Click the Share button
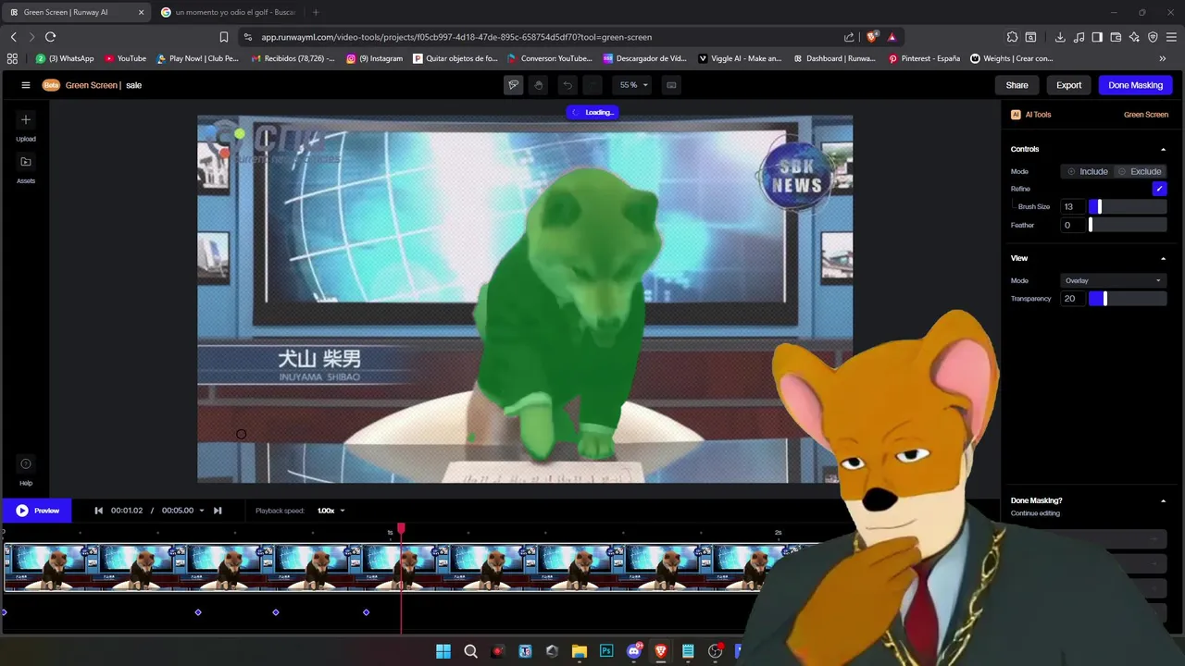 click(1017, 85)
